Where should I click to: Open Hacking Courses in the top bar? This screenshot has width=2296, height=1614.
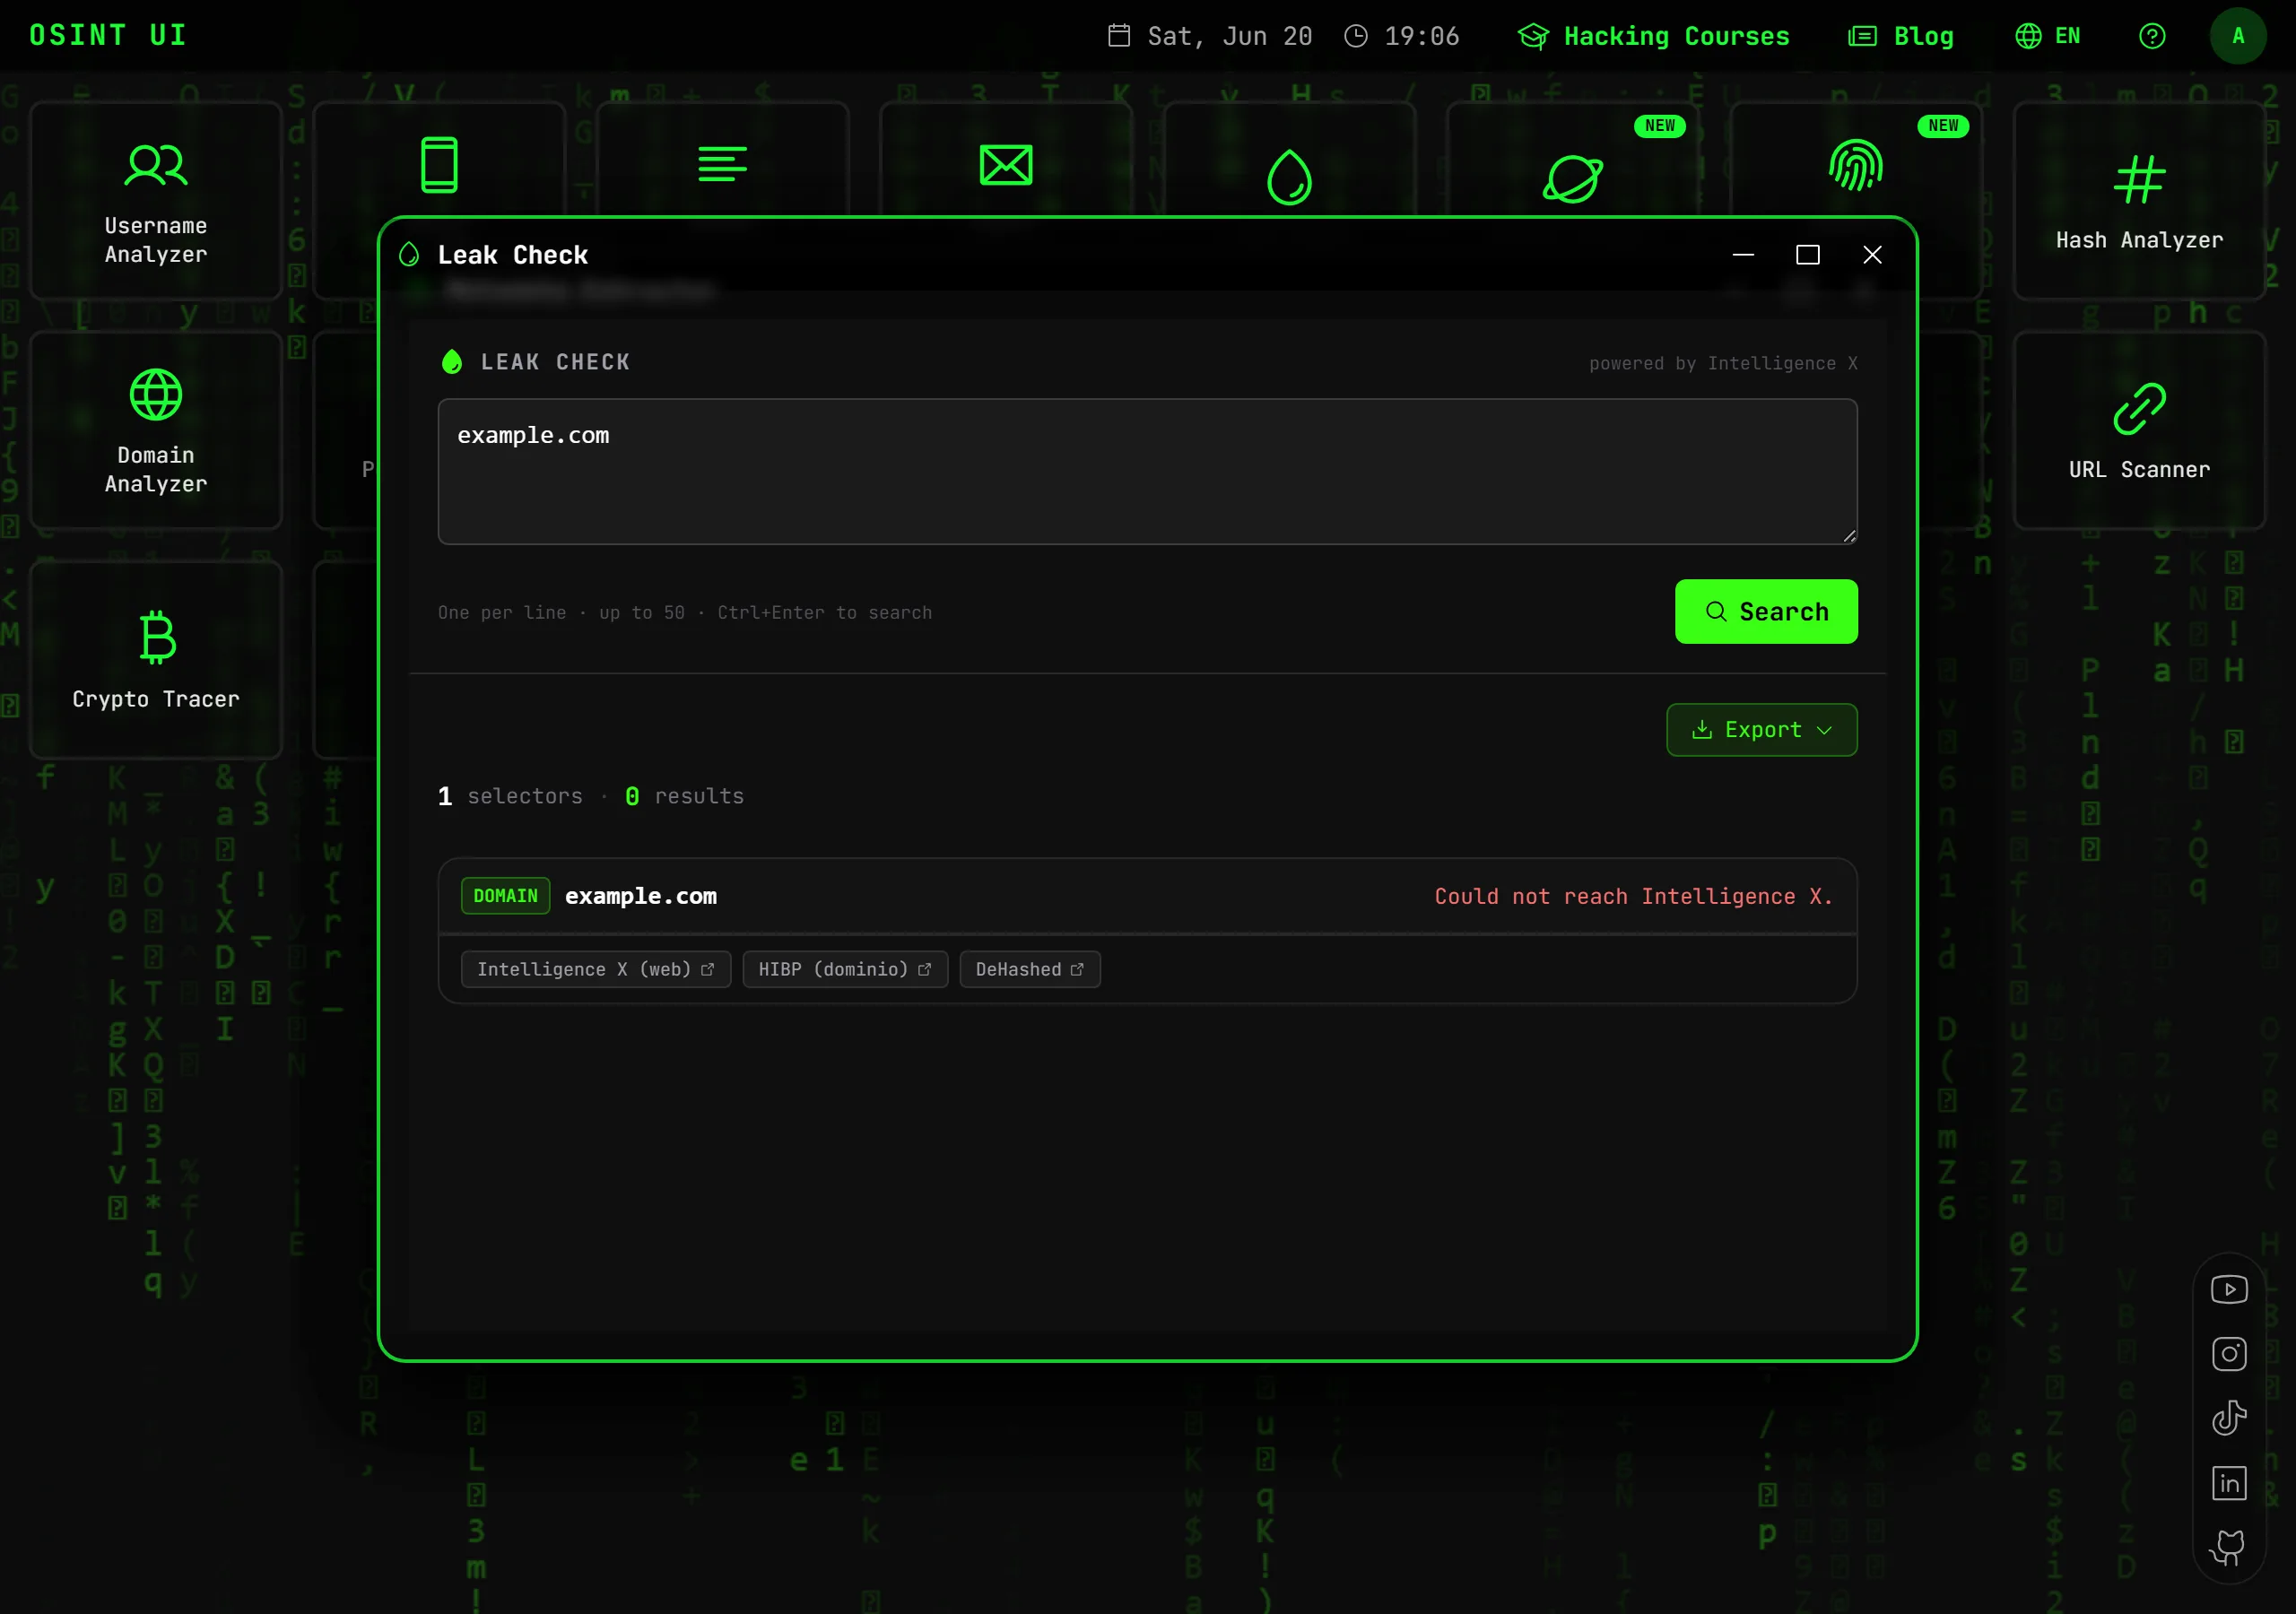tap(1654, 36)
